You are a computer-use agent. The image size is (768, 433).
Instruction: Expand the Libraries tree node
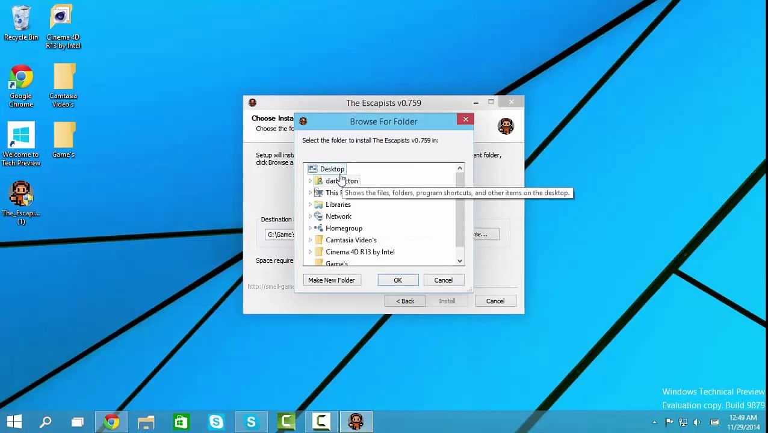310,204
